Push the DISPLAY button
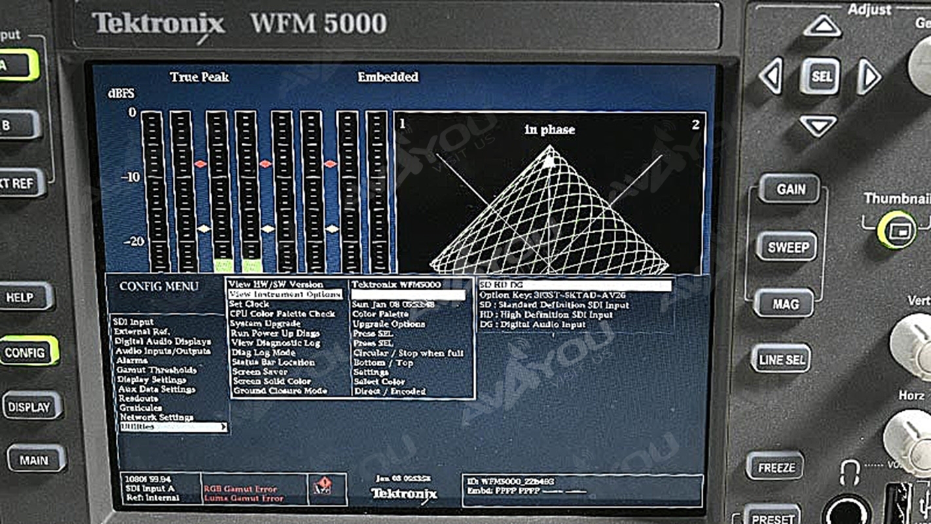 31,407
